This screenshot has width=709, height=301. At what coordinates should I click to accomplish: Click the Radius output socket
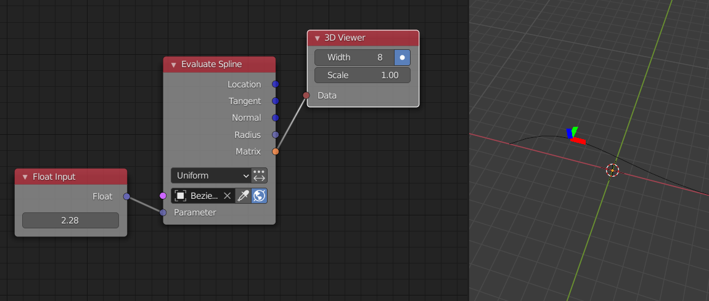click(x=276, y=134)
